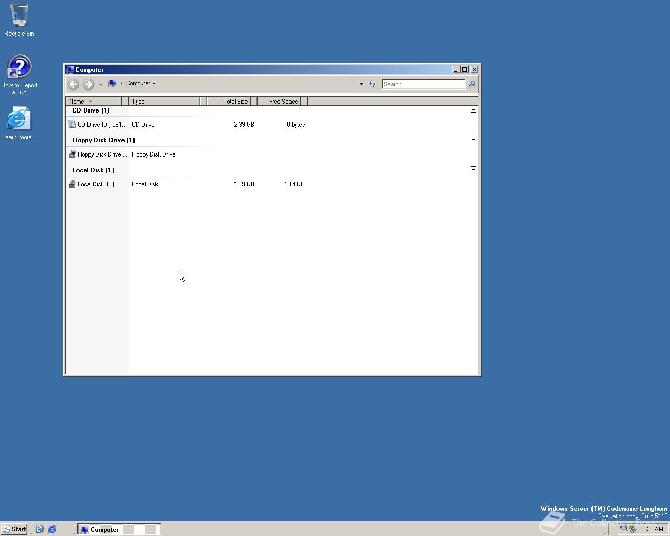The height and width of the screenshot is (536, 670).
Task: Select the CD Drive (1) group header
Action: point(91,110)
